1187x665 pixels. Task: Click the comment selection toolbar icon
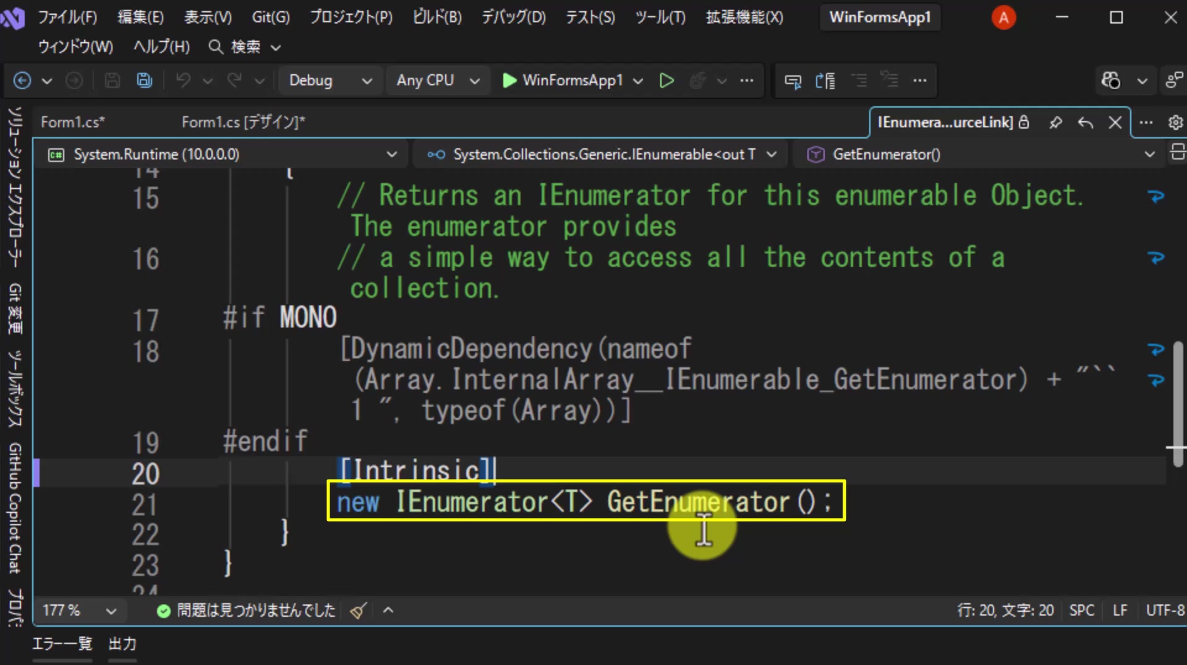793,80
